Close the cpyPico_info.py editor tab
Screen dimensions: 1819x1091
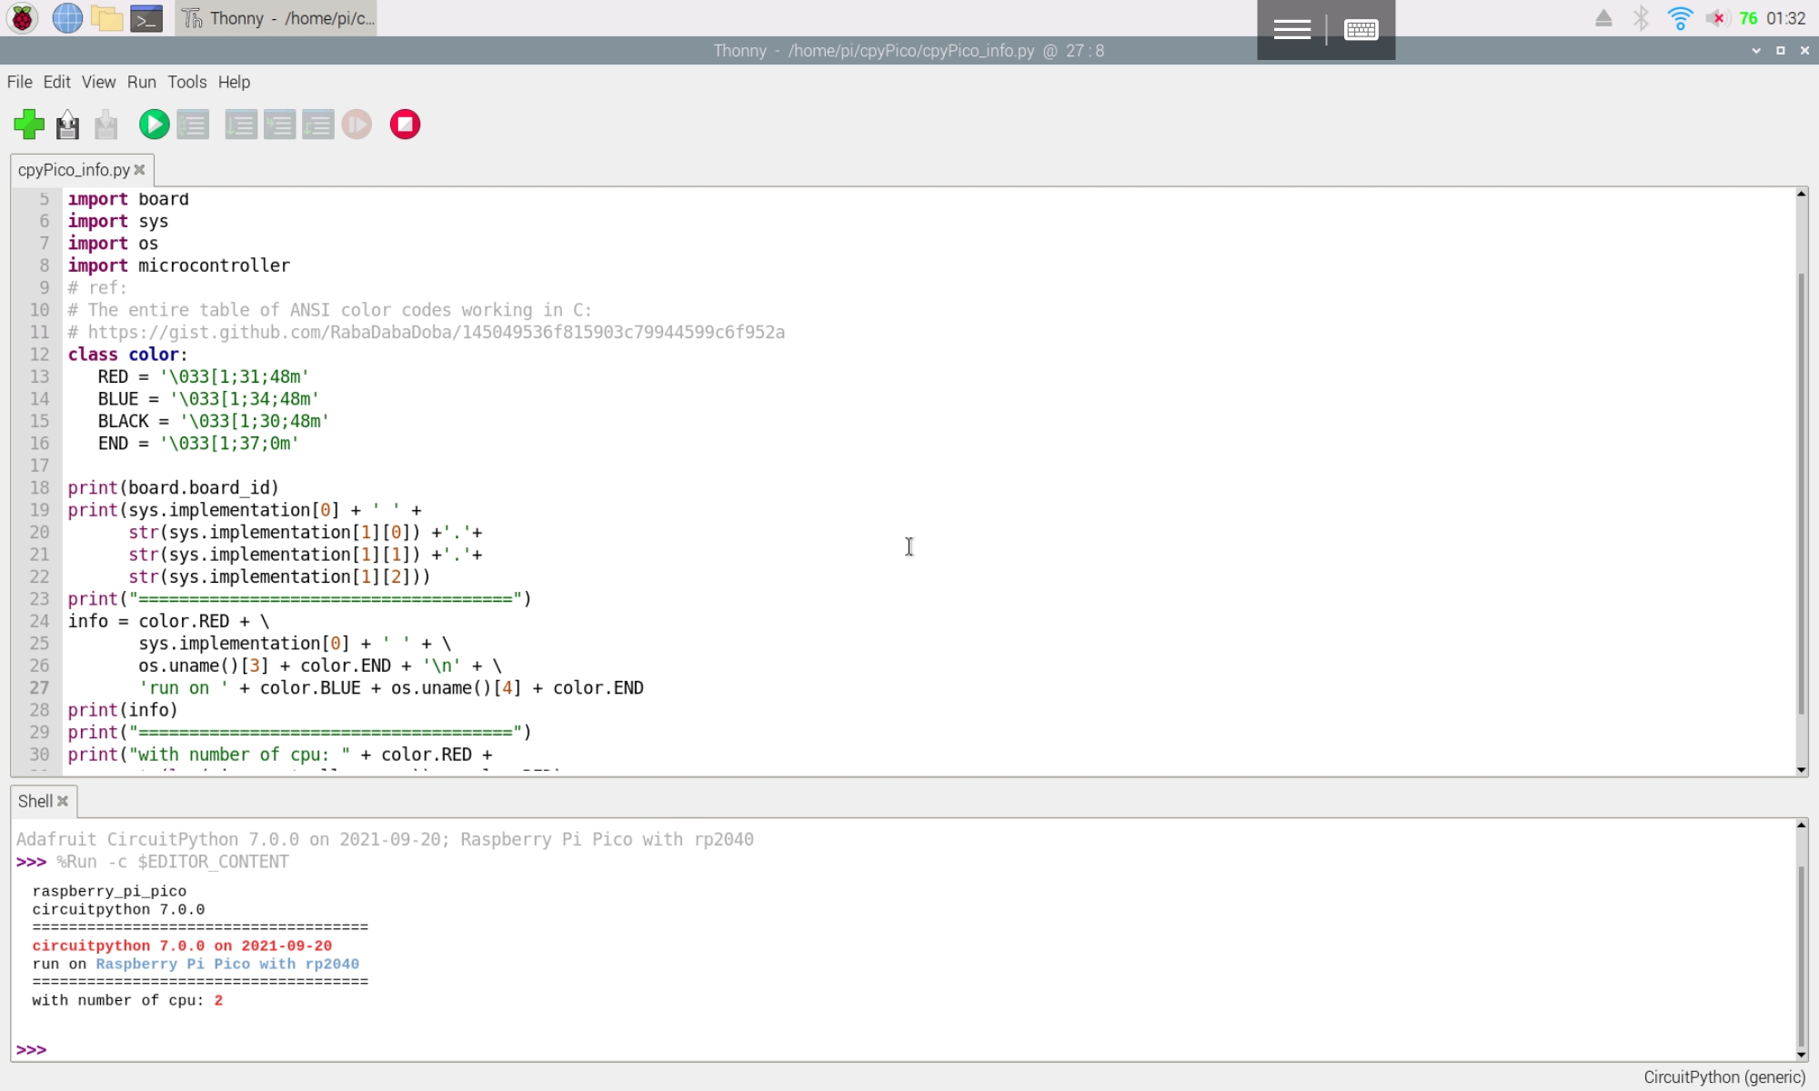139,170
